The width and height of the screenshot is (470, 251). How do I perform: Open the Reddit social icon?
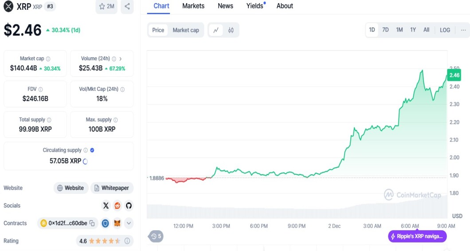[x=117, y=206]
